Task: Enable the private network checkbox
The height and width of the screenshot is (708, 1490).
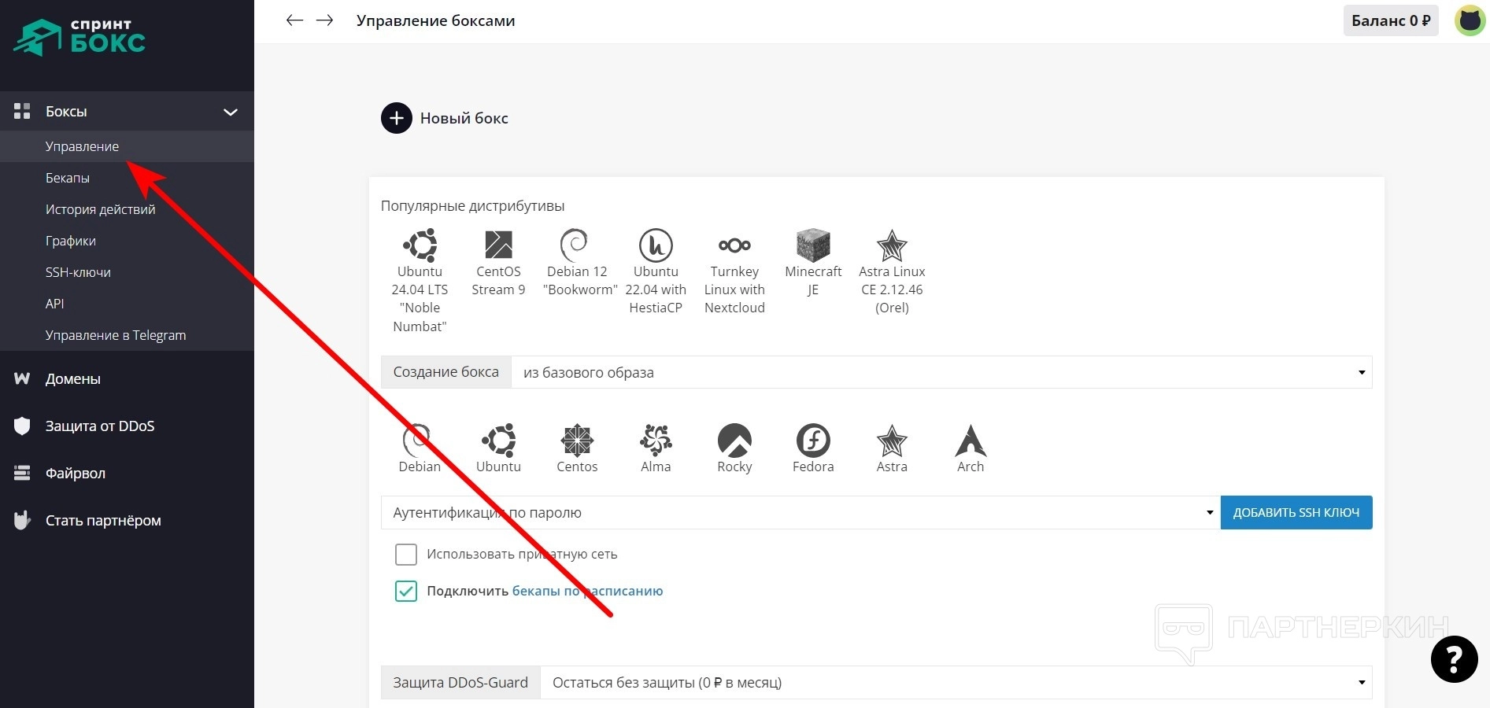Action: click(406, 555)
